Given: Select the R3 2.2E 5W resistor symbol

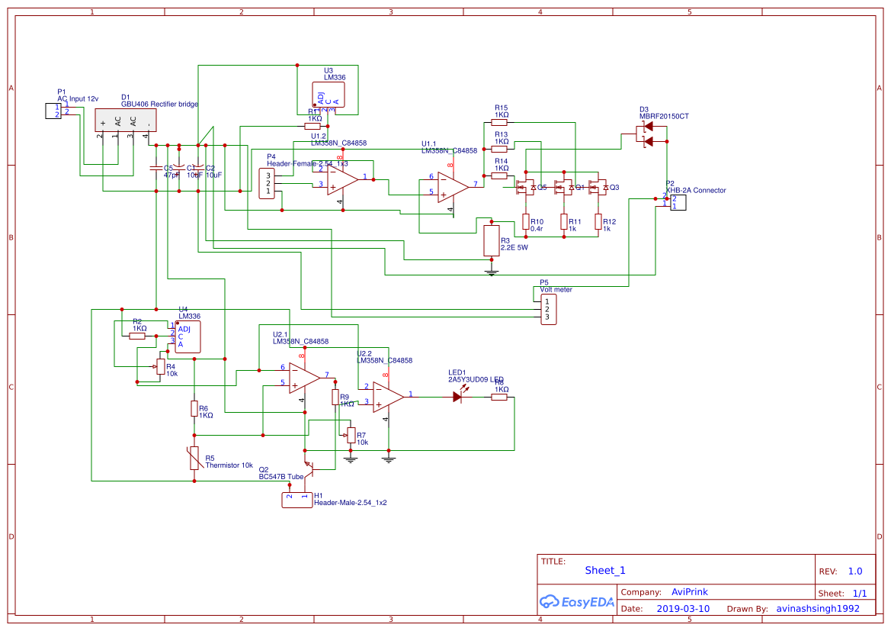Looking at the screenshot, I should coord(492,240).
